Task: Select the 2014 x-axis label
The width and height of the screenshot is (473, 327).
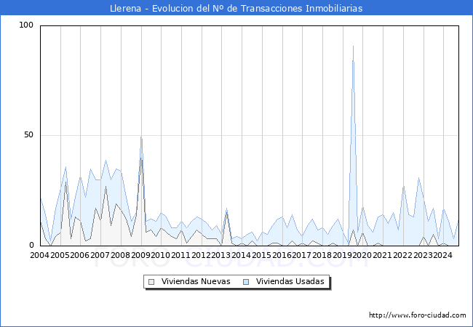Action: pyautogui.click(x=241, y=255)
